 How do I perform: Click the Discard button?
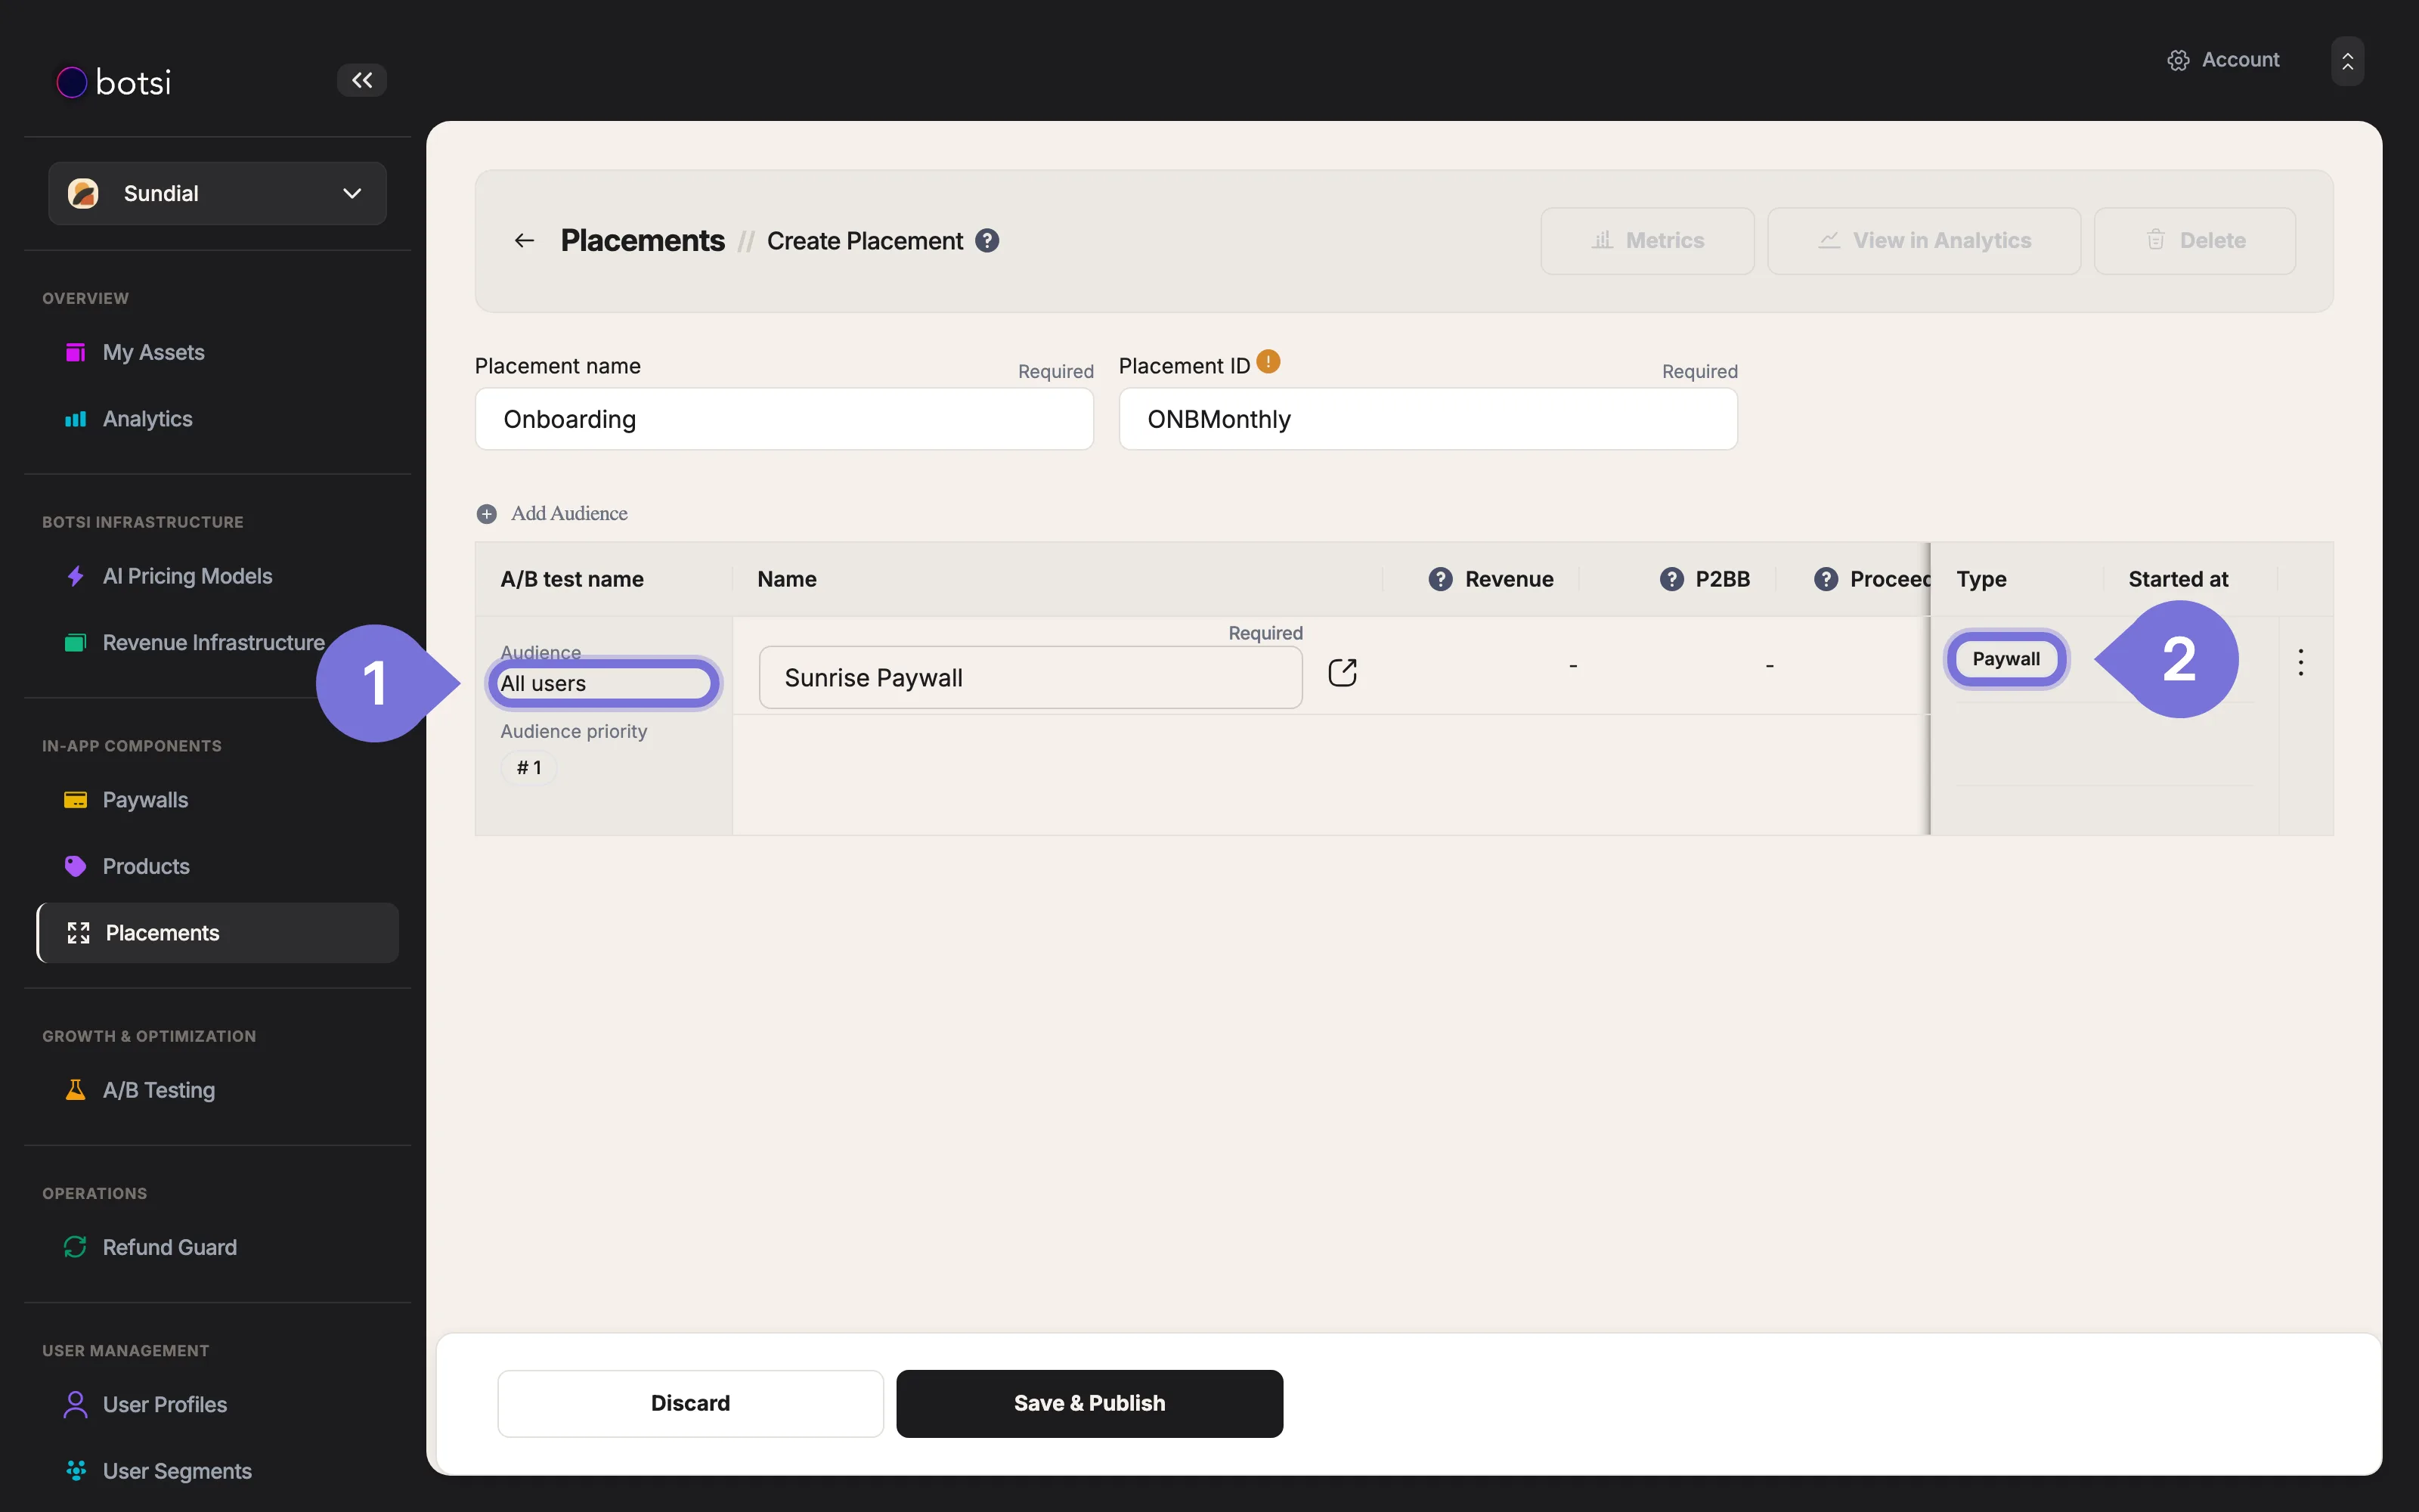point(691,1403)
